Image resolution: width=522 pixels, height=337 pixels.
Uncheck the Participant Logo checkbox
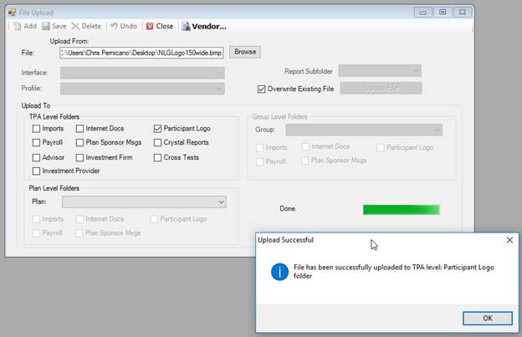click(x=158, y=129)
